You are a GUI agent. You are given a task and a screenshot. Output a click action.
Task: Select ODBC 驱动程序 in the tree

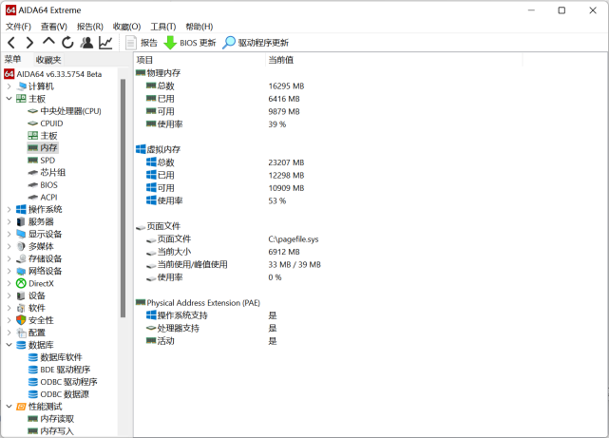[68, 382]
